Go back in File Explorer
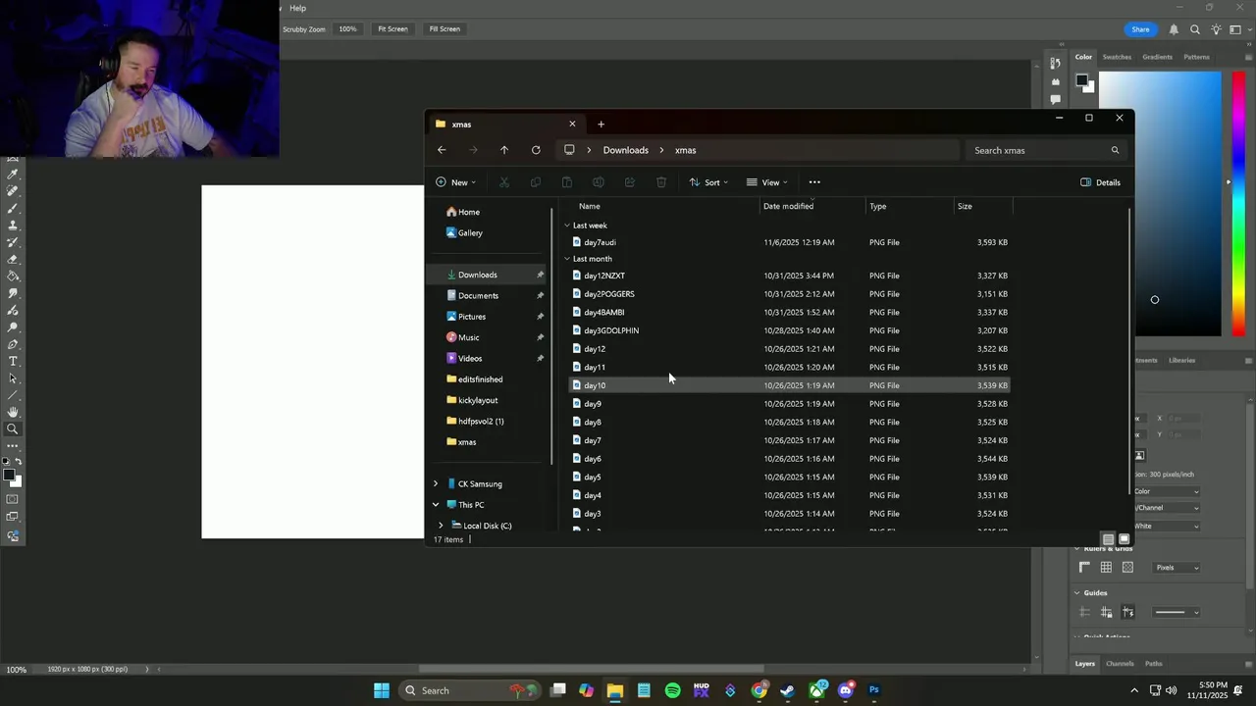Image resolution: width=1256 pixels, height=706 pixels. [442, 150]
